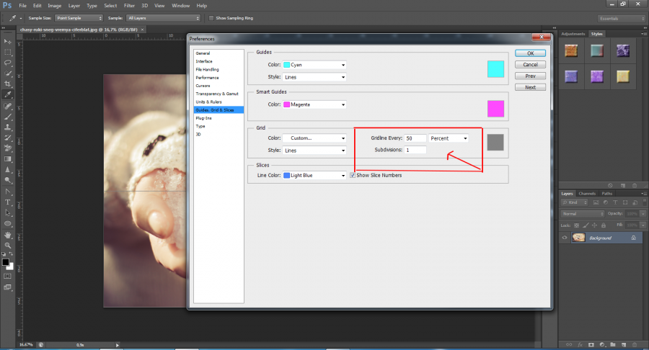Select the Type tool

8,202
